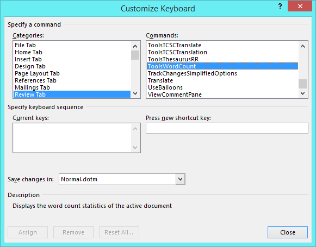
Task: Click Current keys scroll down arrow
Action: (135, 148)
